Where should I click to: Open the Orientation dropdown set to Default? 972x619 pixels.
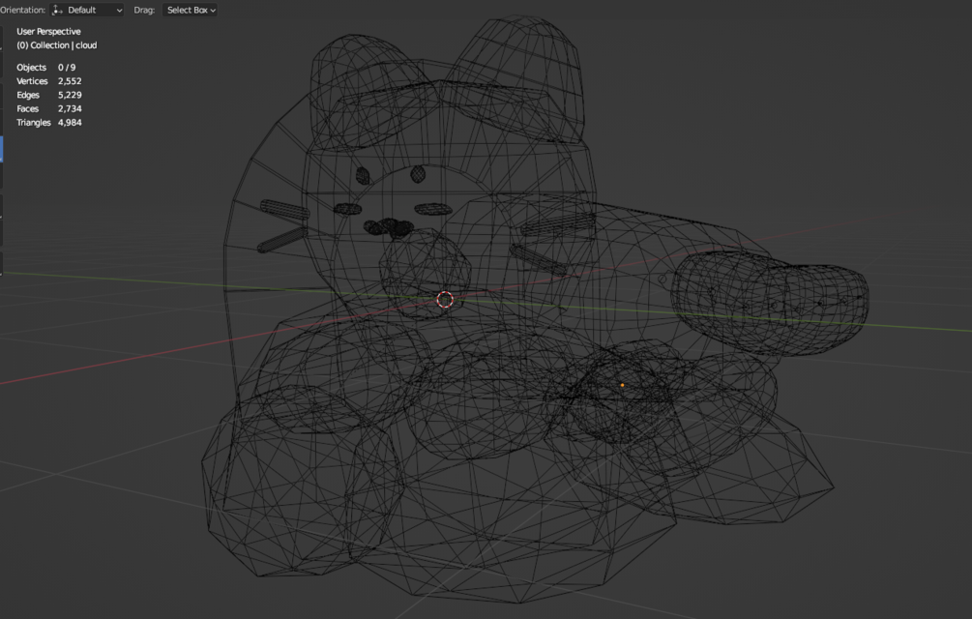coord(87,10)
